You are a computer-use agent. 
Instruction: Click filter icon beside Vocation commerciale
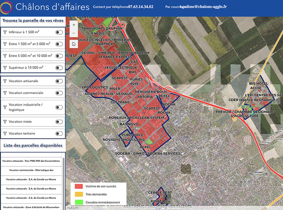click(x=5, y=92)
